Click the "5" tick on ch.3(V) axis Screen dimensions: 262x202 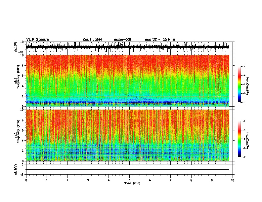tap(23, 164)
